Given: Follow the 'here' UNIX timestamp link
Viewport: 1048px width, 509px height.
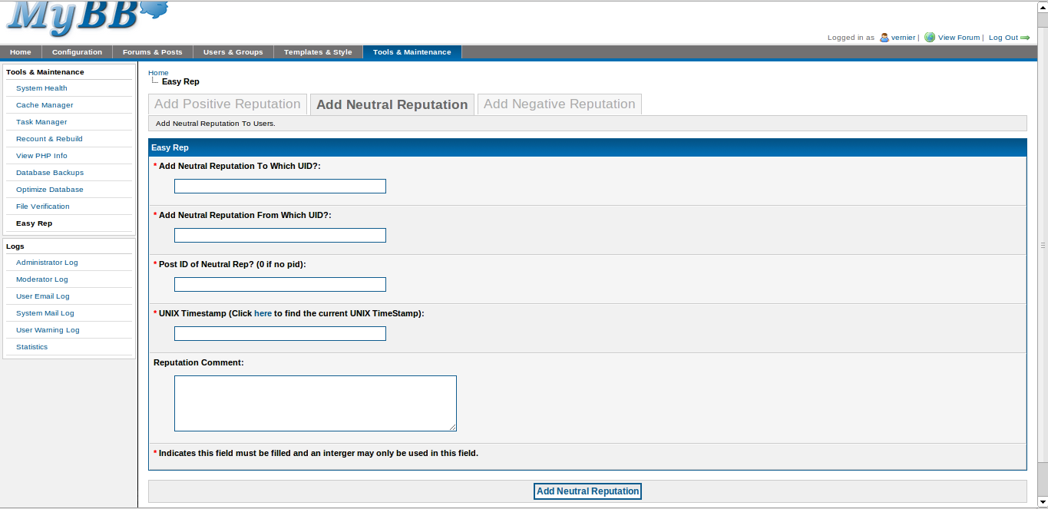Looking at the screenshot, I should pyautogui.click(x=263, y=313).
